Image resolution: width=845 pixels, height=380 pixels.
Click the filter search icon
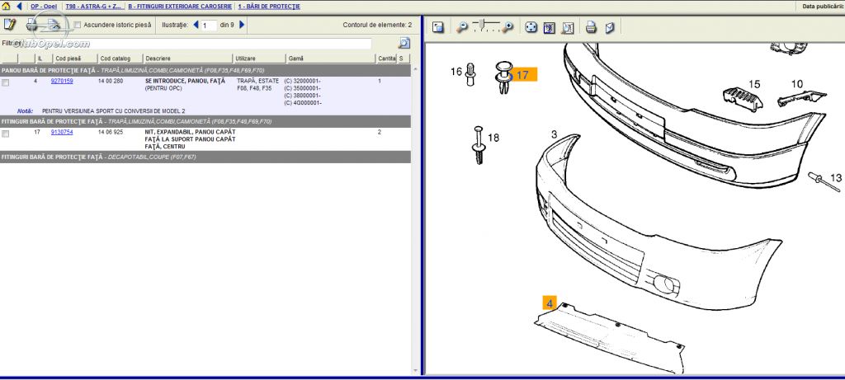404,43
